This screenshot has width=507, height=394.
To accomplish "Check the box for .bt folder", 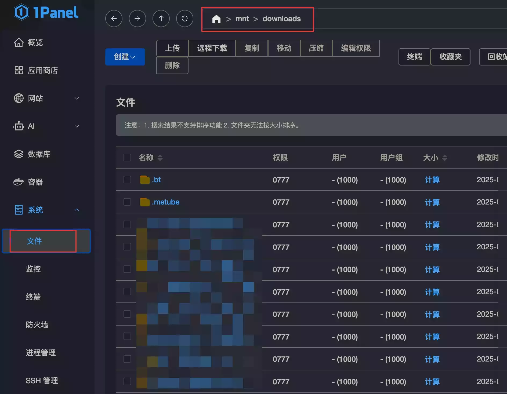I will click(127, 180).
